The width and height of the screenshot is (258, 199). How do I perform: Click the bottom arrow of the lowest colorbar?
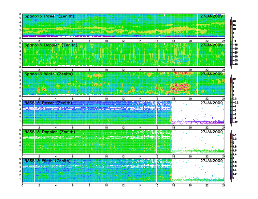[232, 180]
